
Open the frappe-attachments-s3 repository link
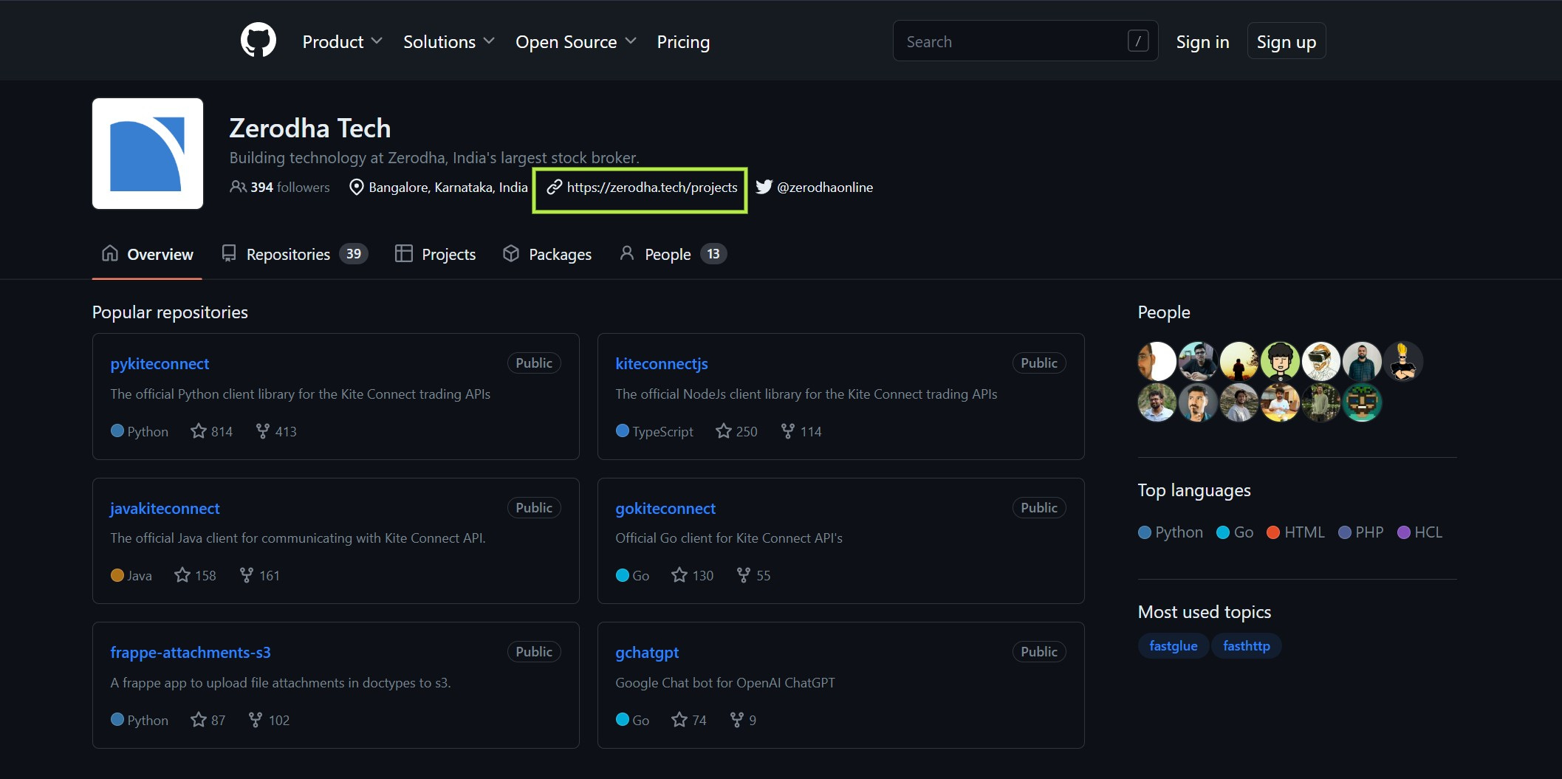(191, 652)
